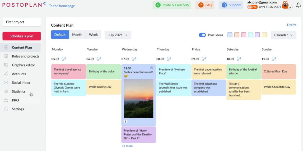Switch to the Month view tab
303x151 pixels.
click(x=77, y=35)
